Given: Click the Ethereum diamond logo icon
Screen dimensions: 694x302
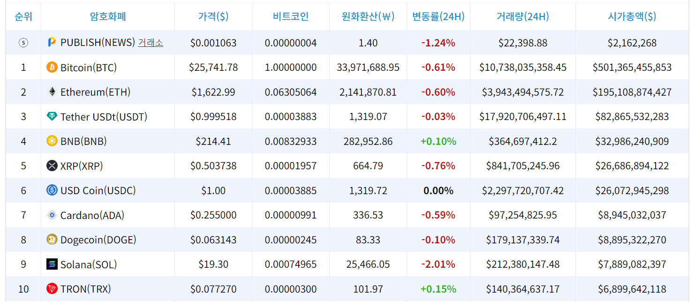Looking at the screenshot, I should [x=52, y=92].
